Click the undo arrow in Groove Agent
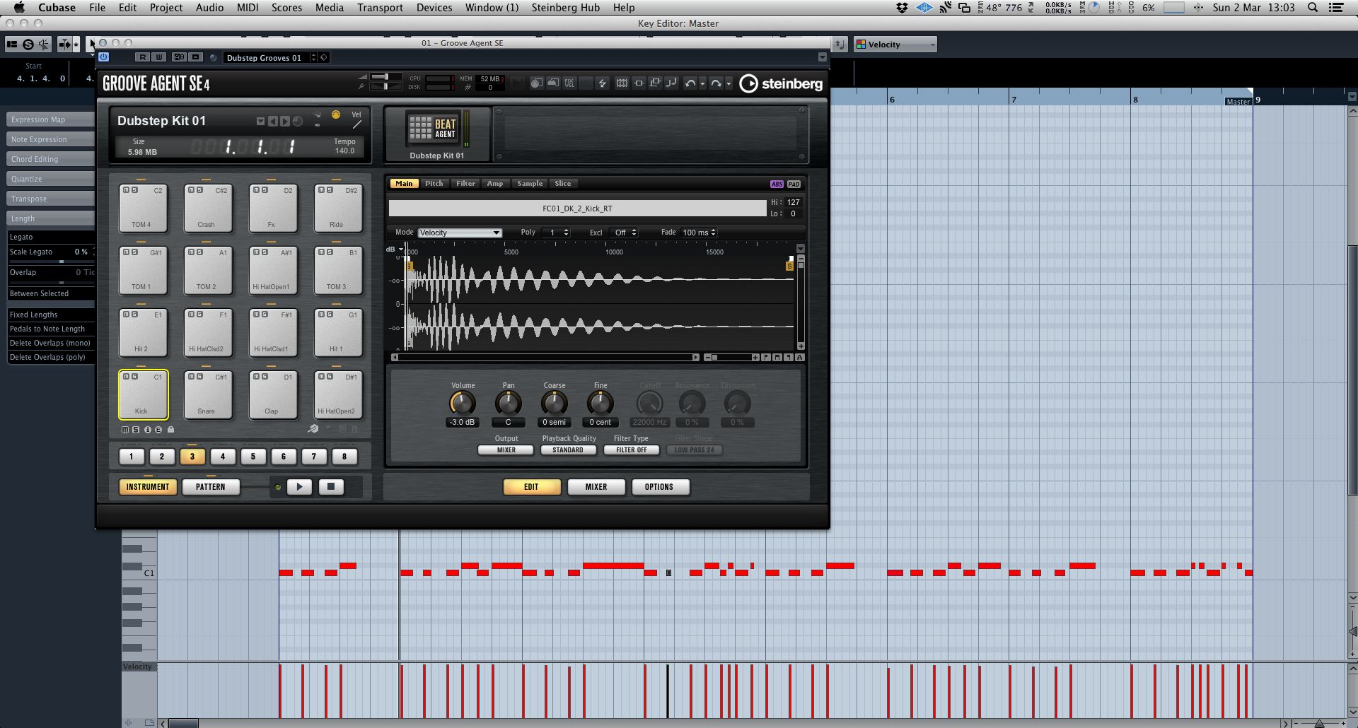1358x728 pixels. click(x=690, y=83)
